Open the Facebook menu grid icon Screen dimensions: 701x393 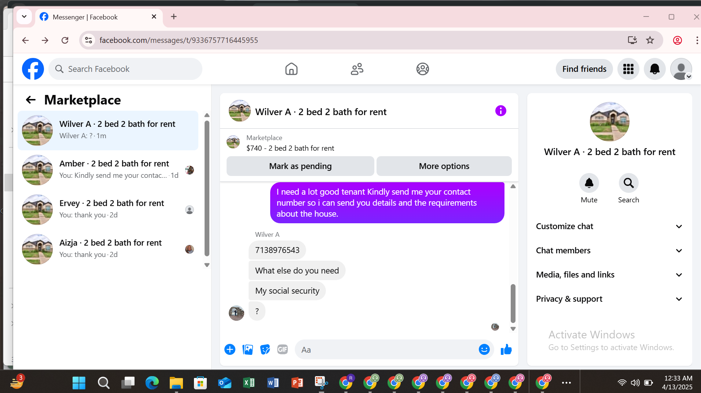click(628, 69)
